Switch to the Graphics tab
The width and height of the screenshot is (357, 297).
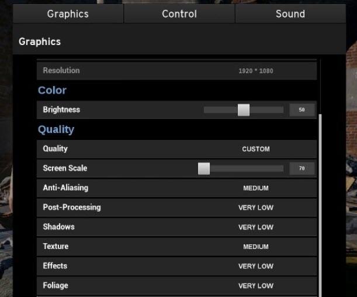(68, 13)
